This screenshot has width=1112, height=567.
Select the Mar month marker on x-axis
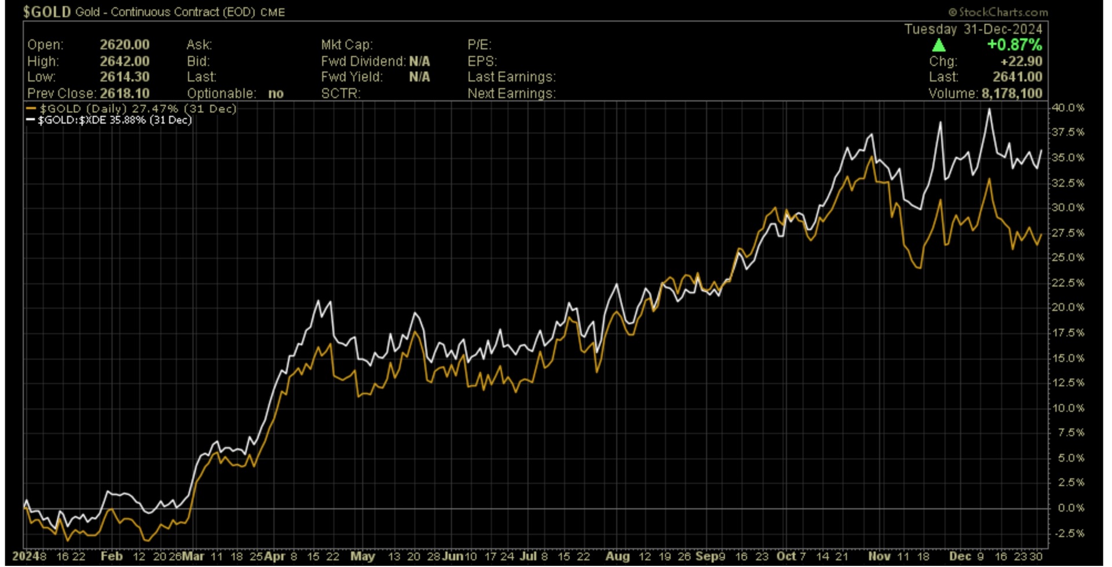193,557
